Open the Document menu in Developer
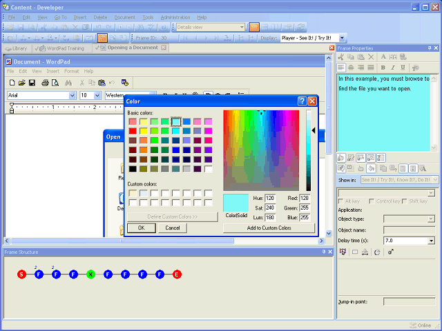The height and width of the screenshot is (331, 442). coord(124,17)
